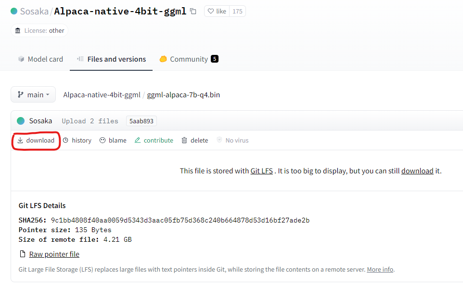463x288 pixels.
Task: Click the heart like button
Action: 217,11
